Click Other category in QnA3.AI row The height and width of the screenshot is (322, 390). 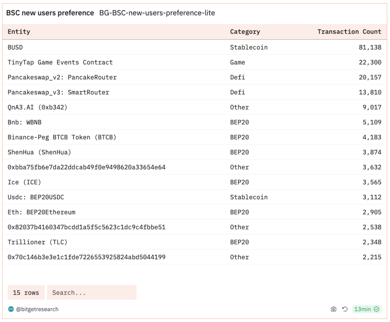point(239,107)
